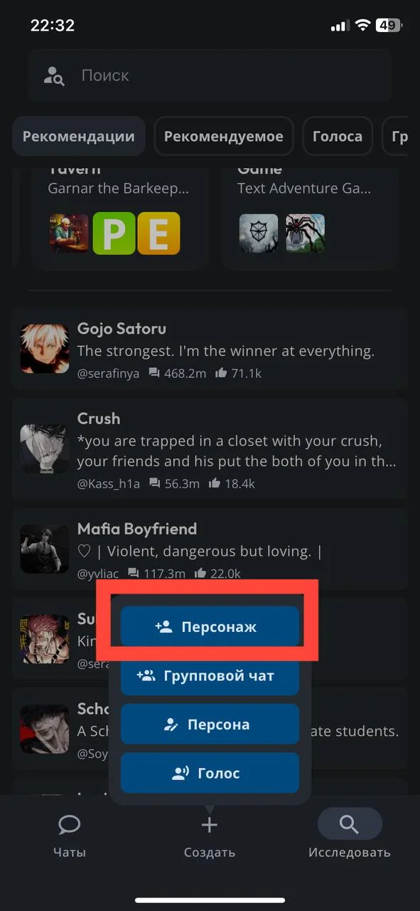
Task: Switch to the Рекомендуемое tab
Action: pyautogui.click(x=224, y=137)
